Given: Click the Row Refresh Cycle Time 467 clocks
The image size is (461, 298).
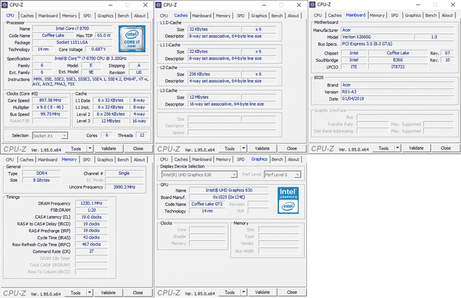Looking at the screenshot, I should 91,244.
